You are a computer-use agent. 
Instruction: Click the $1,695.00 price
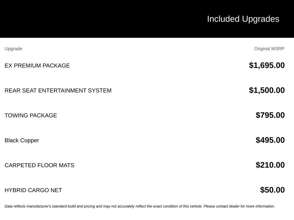tap(267, 65)
